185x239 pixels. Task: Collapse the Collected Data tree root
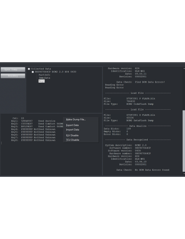pyautogui.click(x=29, y=69)
